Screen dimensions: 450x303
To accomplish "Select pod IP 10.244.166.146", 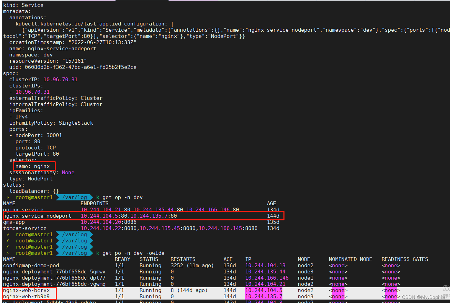I will [267, 278].
